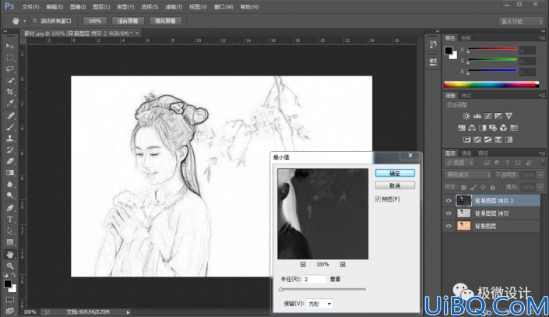The image size is (549, 317).
Task: Add a Curves adjustment
Action: (487, 116)
